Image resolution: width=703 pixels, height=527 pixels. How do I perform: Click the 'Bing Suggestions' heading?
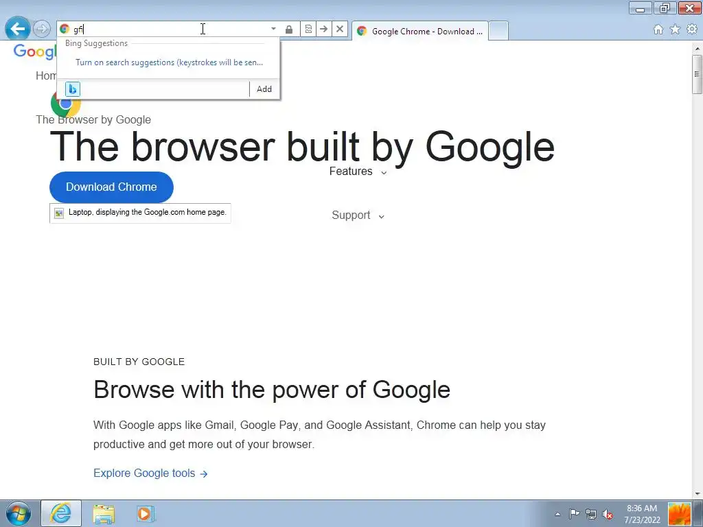coord(96,43)
